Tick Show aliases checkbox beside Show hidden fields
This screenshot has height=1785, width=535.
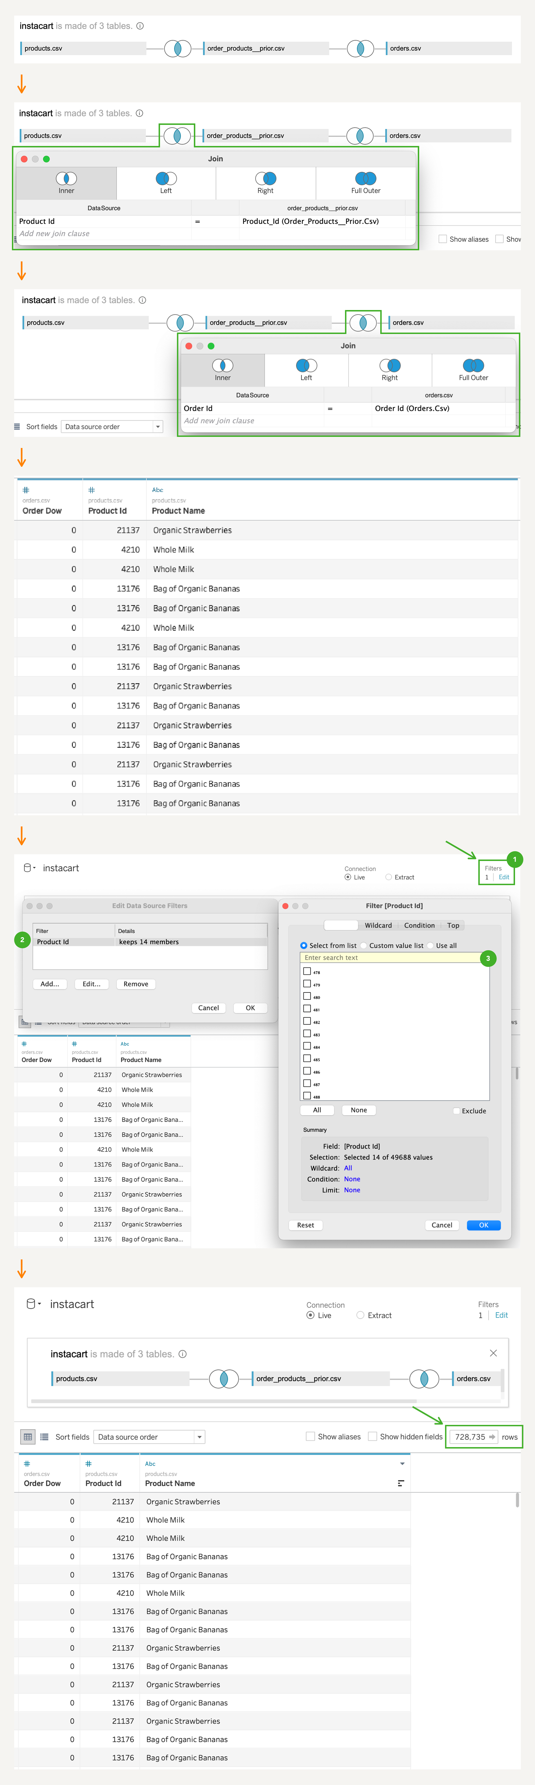[x=310, y=1437]
